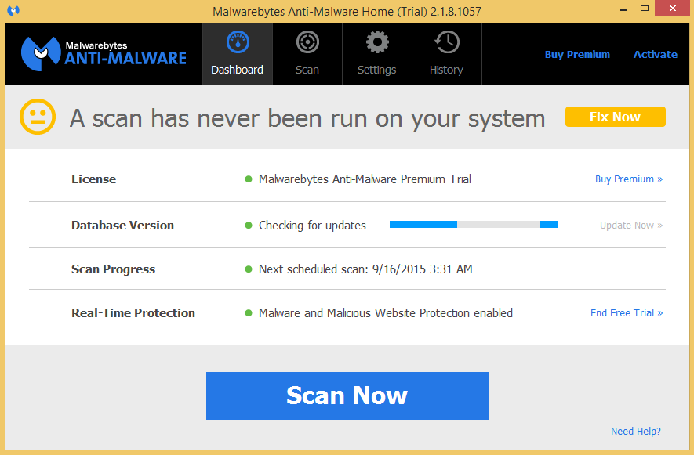Click 'Next scheduled scan: 9/16/2015 3:31 AM' text
Image resolution: width=694 pixels, height=455 pixels.
pos(365,269)
